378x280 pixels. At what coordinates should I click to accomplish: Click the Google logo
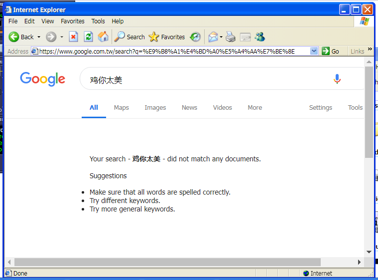pos(43,79)
